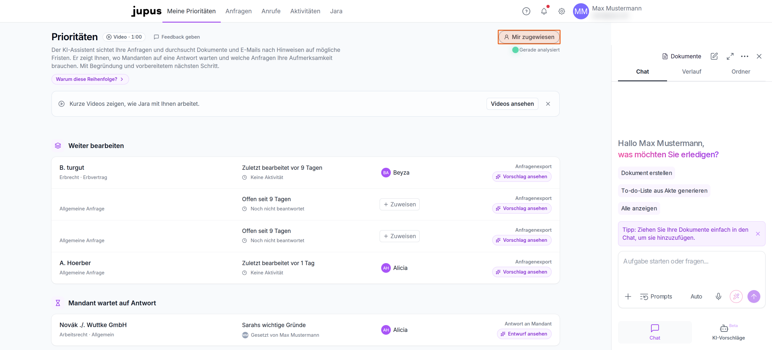Toggle the Mir zugewiesen filter
The height and width of the screenshot is (350, 772).
tap(529, 37)
